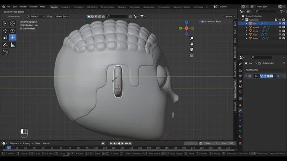Toggle the Screencast Keys checkbox
This screenshot has height=161, width=287.
[x=202, y=21]
